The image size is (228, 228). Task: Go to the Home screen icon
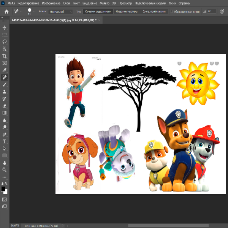click(x=6, y=12)
